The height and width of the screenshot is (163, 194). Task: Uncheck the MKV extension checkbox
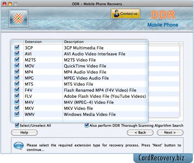17,108
